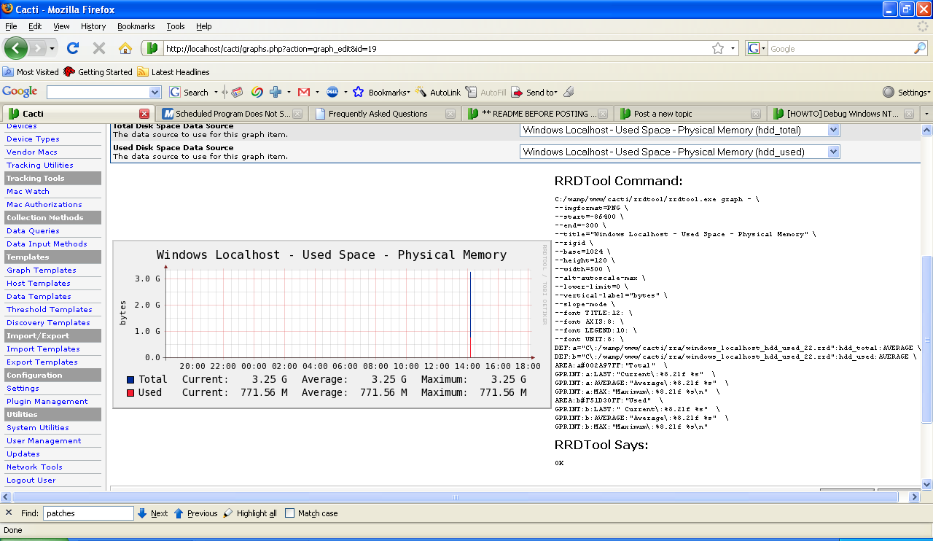This screenshot has height=541, width=933.
Task: Reload the page with the Reload icon
Action: pos(73,48)
